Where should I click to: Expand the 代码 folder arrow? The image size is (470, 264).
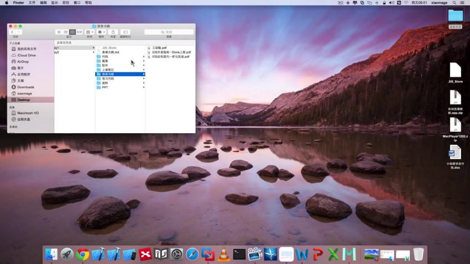pos(144,56)
